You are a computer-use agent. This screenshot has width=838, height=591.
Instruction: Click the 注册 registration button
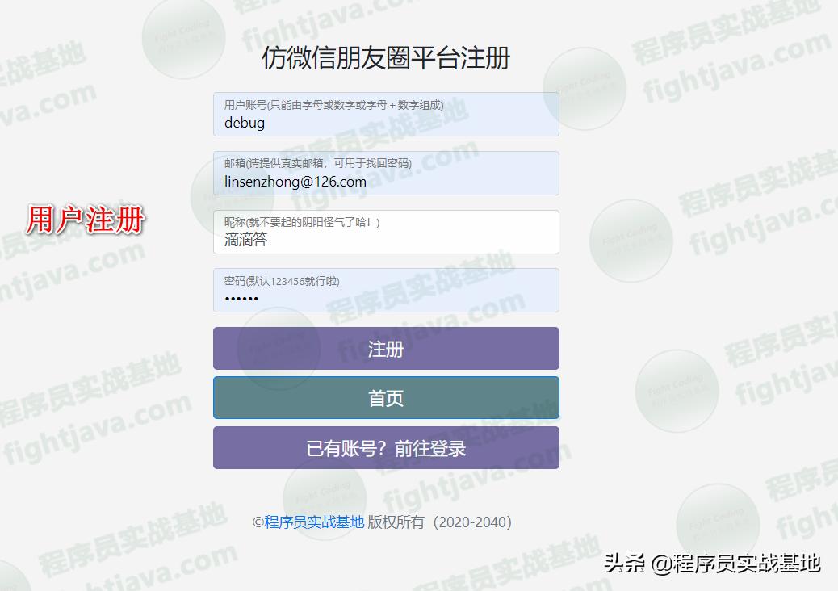click(386, 348)
